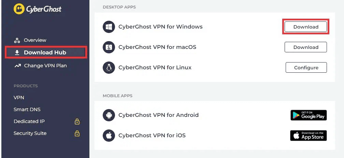
Task: Click the lock icon beside Security Suite
Action: [x=77, y=133]
